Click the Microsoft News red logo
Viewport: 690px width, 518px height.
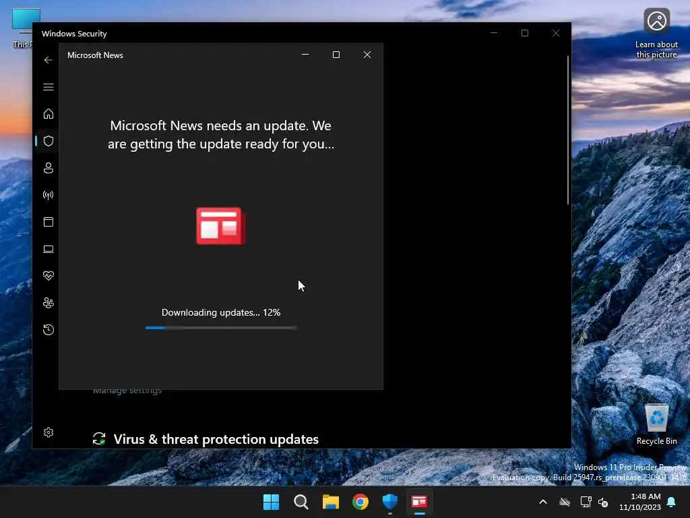(x=221, y=225)
